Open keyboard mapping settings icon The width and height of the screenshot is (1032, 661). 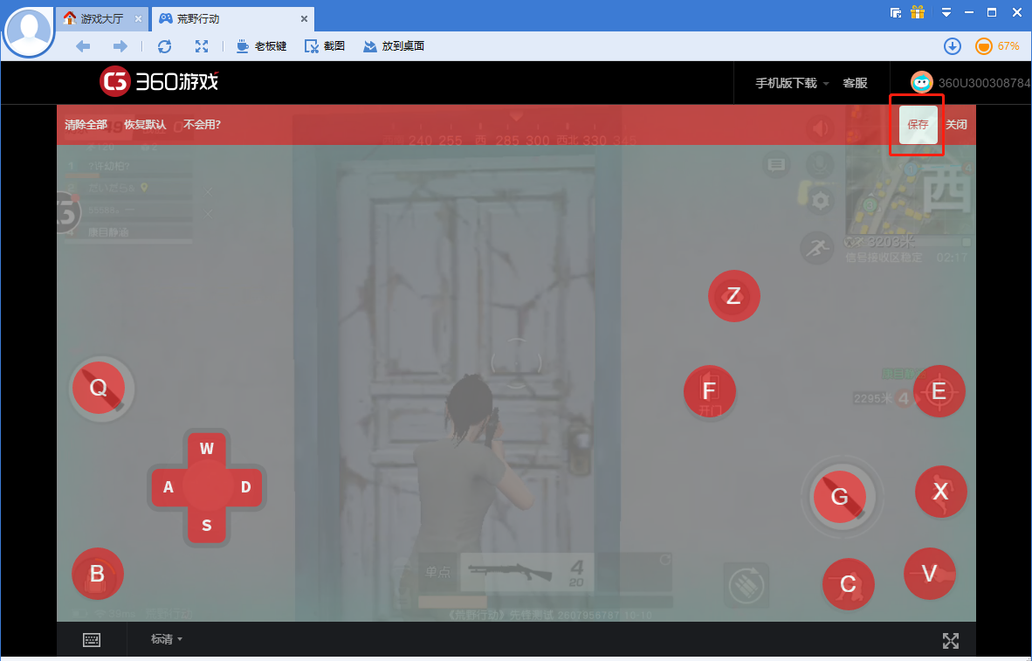92,640
